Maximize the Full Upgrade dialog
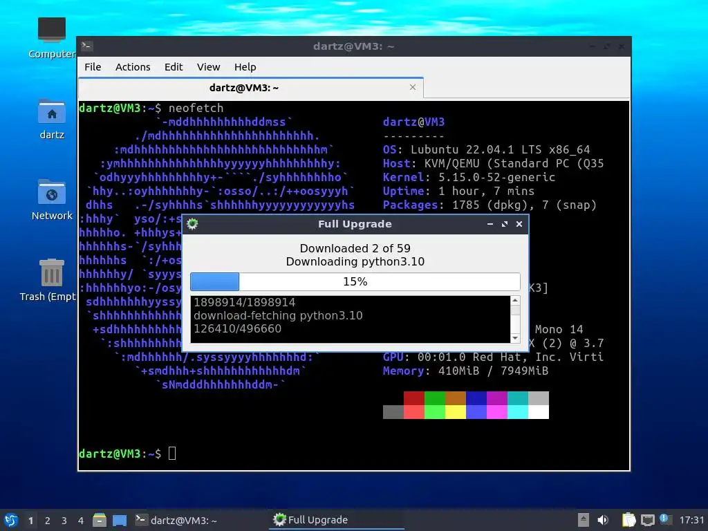Viewport: 708px width, 531px height. coord(504,224)
